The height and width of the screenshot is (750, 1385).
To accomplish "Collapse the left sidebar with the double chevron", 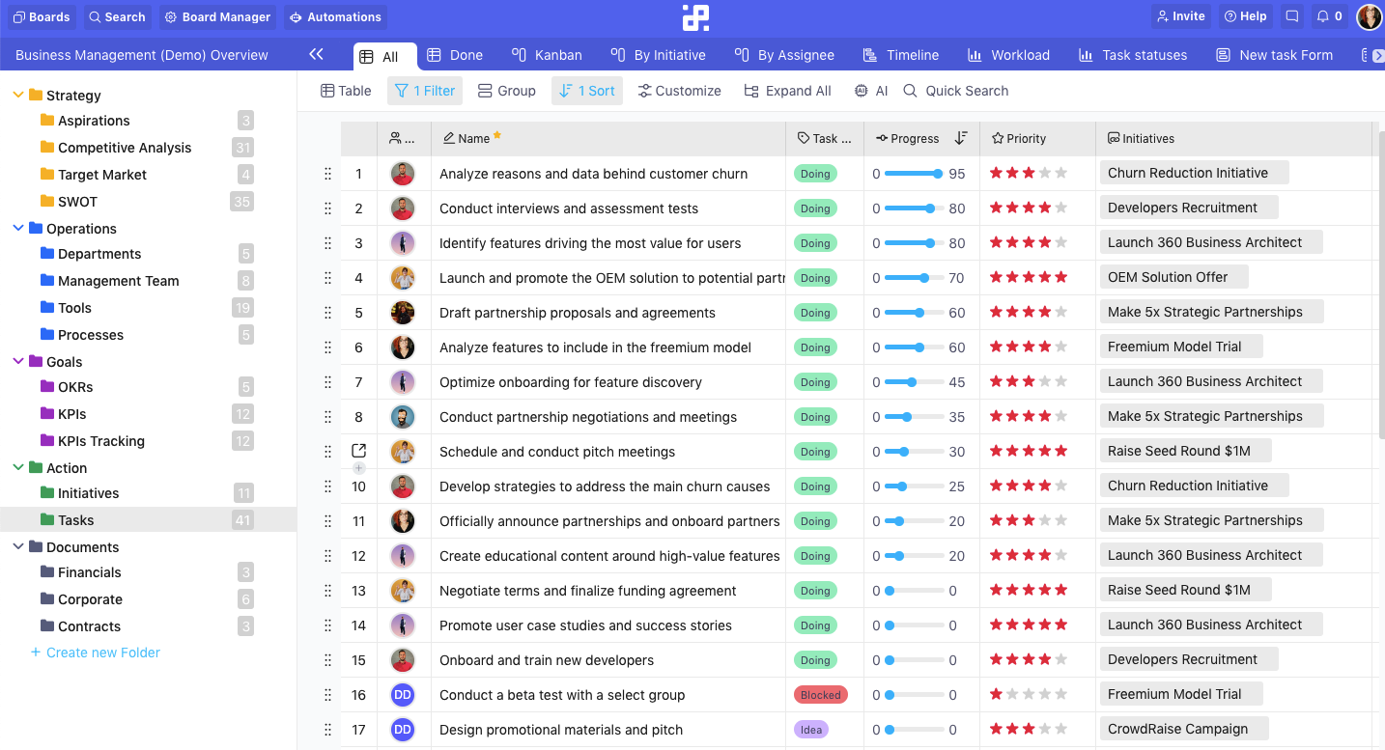I will [x=316, y=55].
